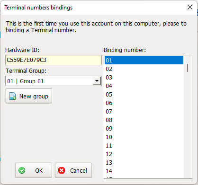Image resolution: width=198 pixels, height=185 pixels.
Task: Focus the Hardware ID field
Action: (54, 60)
